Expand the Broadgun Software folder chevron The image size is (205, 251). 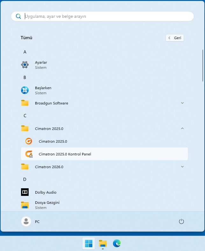tap(182, 103)
